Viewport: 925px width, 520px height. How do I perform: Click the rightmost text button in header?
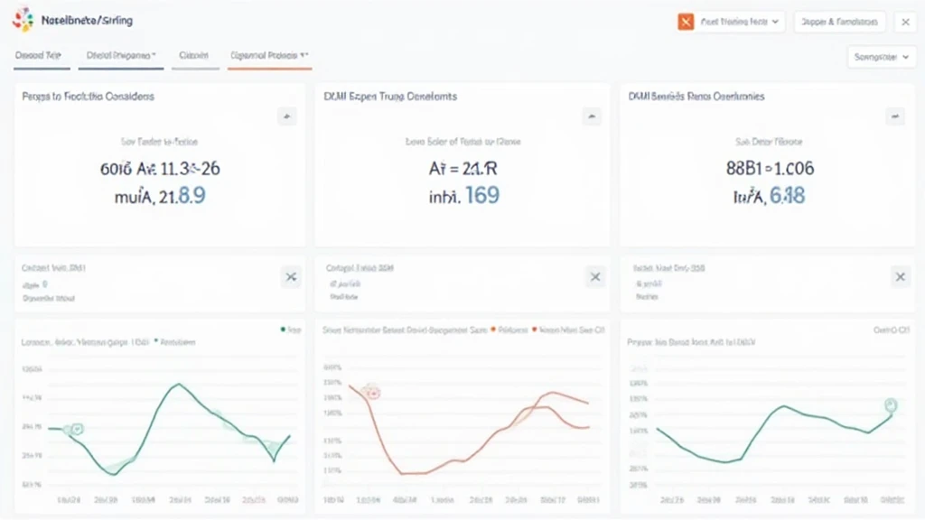pos(838,23)
